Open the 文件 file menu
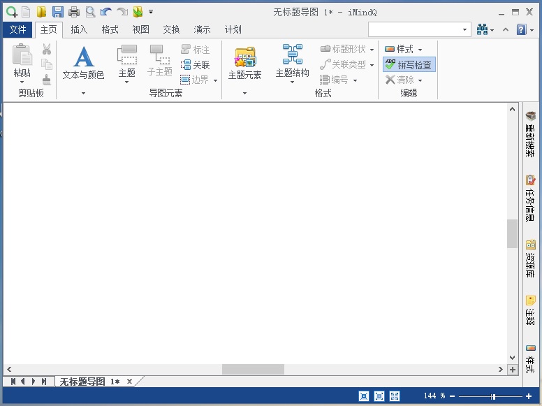542x406 pixels. (x=17, y=30)
